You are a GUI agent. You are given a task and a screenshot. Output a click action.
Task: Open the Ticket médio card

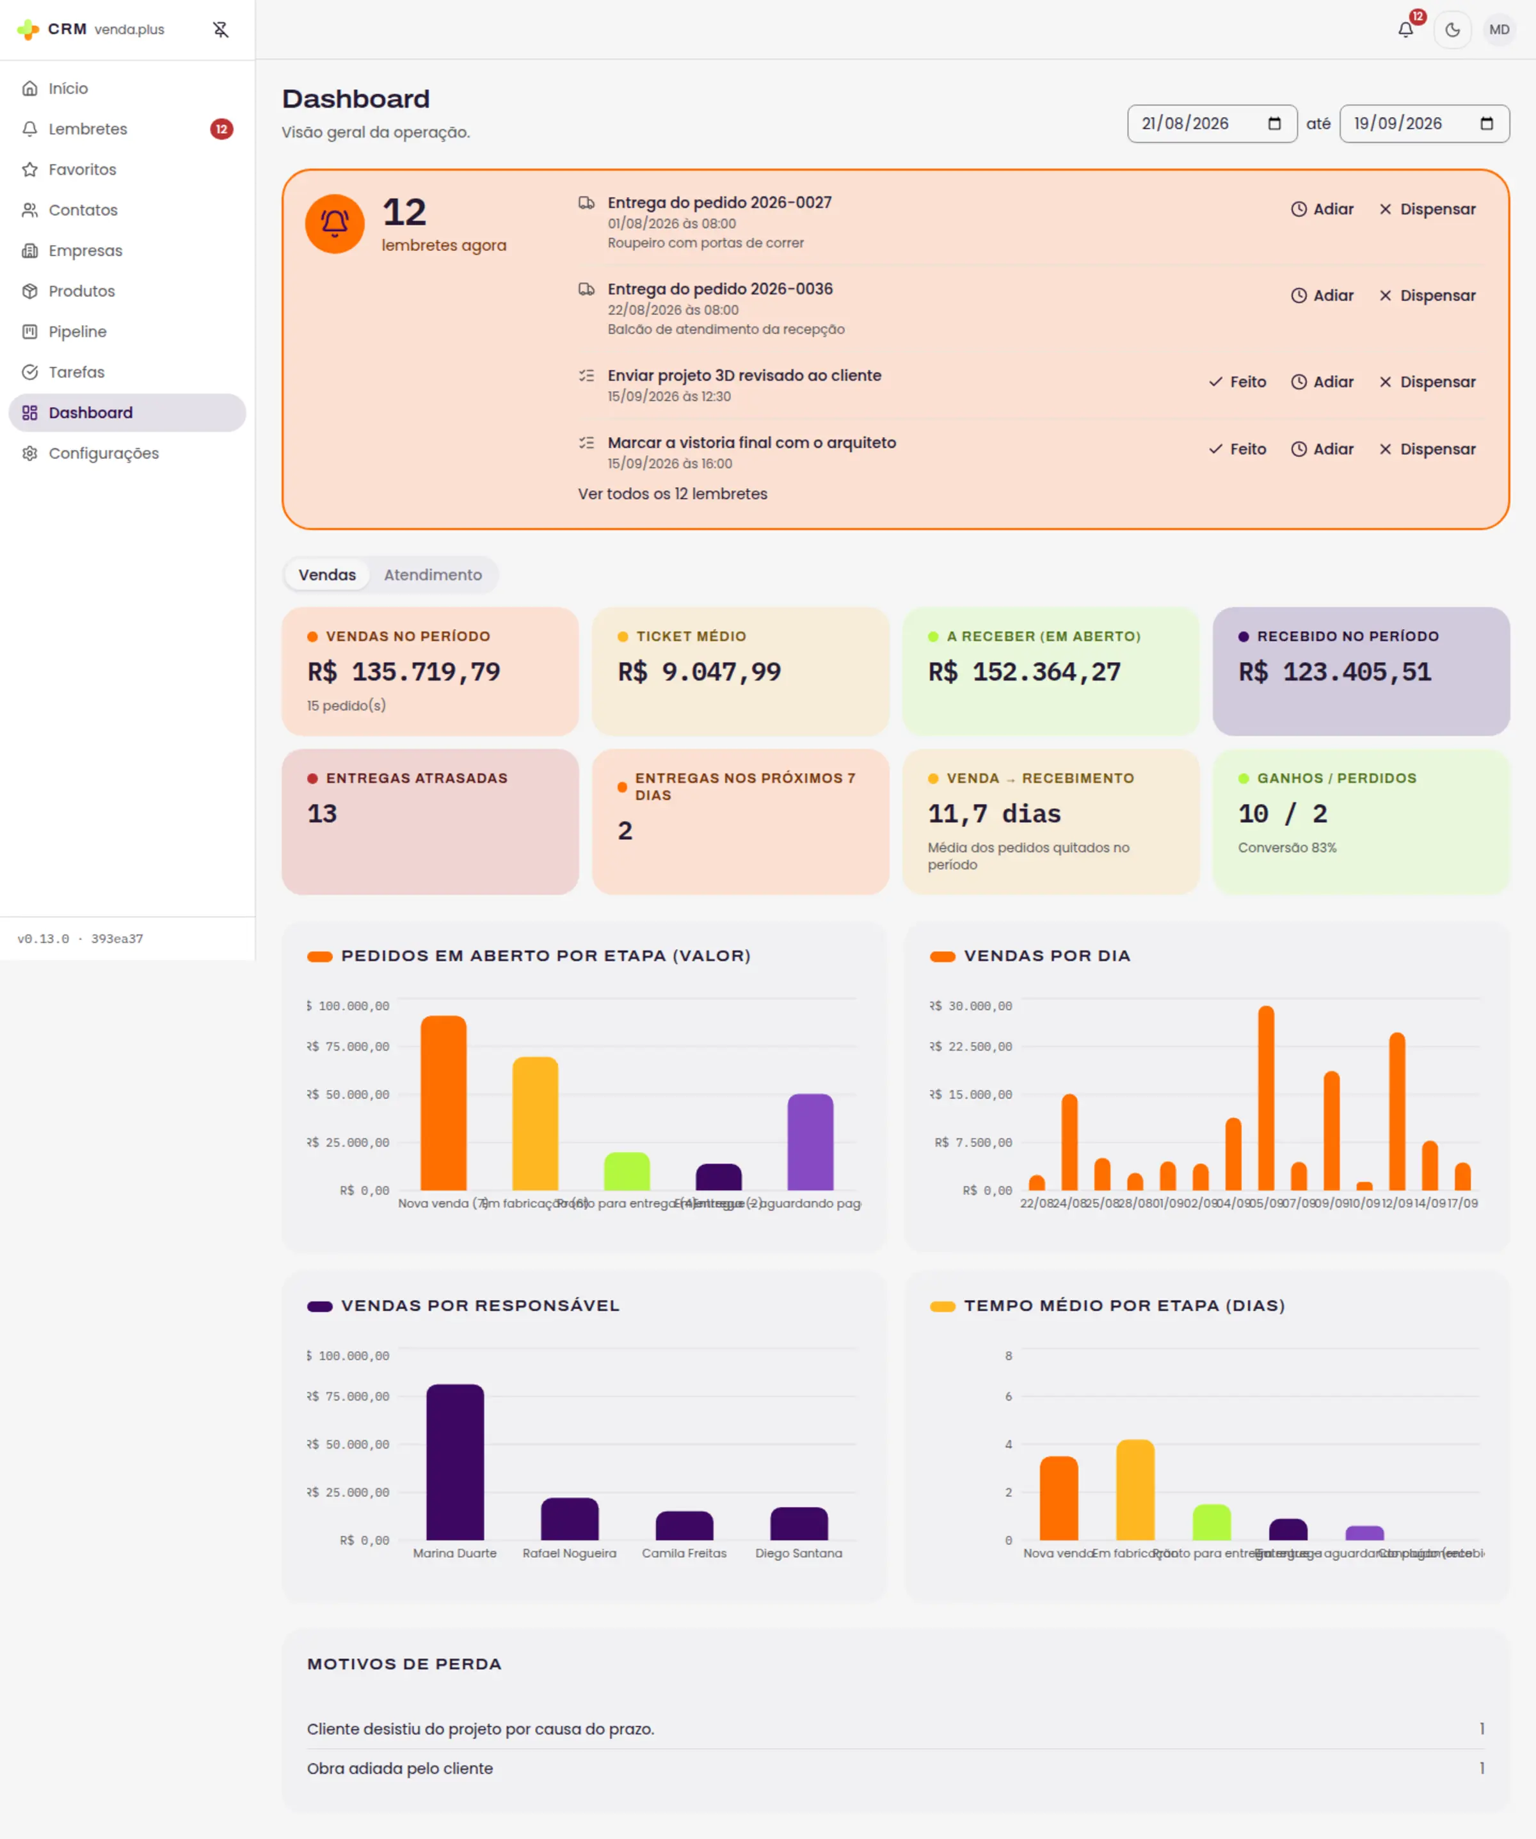pyautogui.click(x=740, y=671)
